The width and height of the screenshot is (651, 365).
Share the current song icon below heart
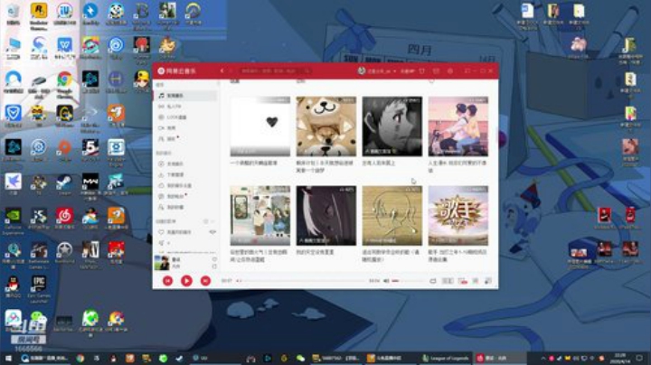(214, 267)
